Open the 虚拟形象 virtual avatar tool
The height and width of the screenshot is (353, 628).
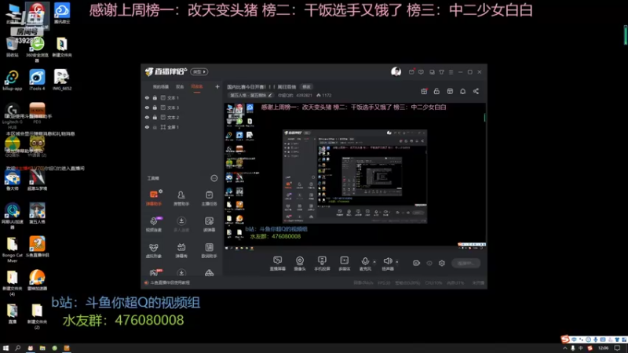click(154, 250)
